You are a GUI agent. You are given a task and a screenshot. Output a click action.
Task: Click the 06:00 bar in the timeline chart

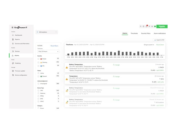point(119,53)
